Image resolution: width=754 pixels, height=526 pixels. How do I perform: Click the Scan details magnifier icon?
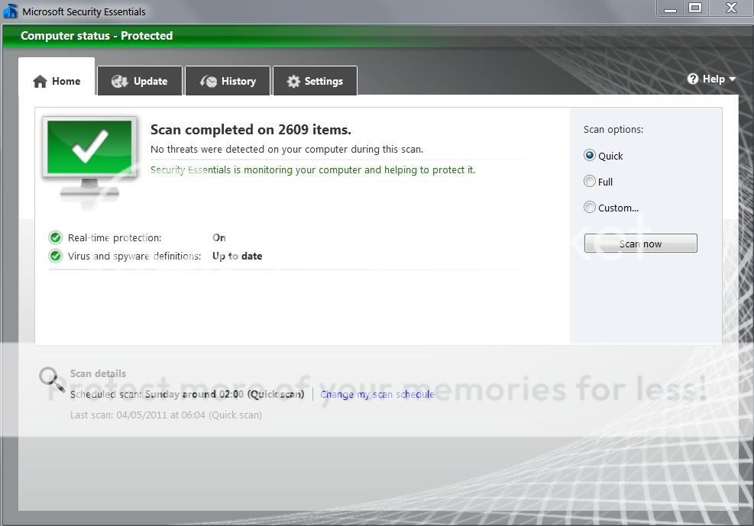point(51,379)
